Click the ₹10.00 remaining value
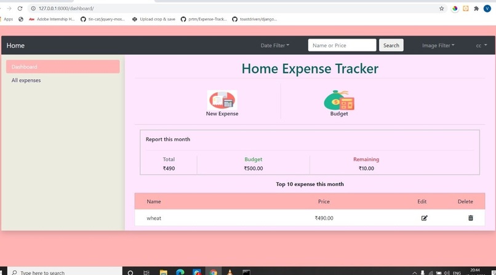496x275 pixels. click(366, 168)
